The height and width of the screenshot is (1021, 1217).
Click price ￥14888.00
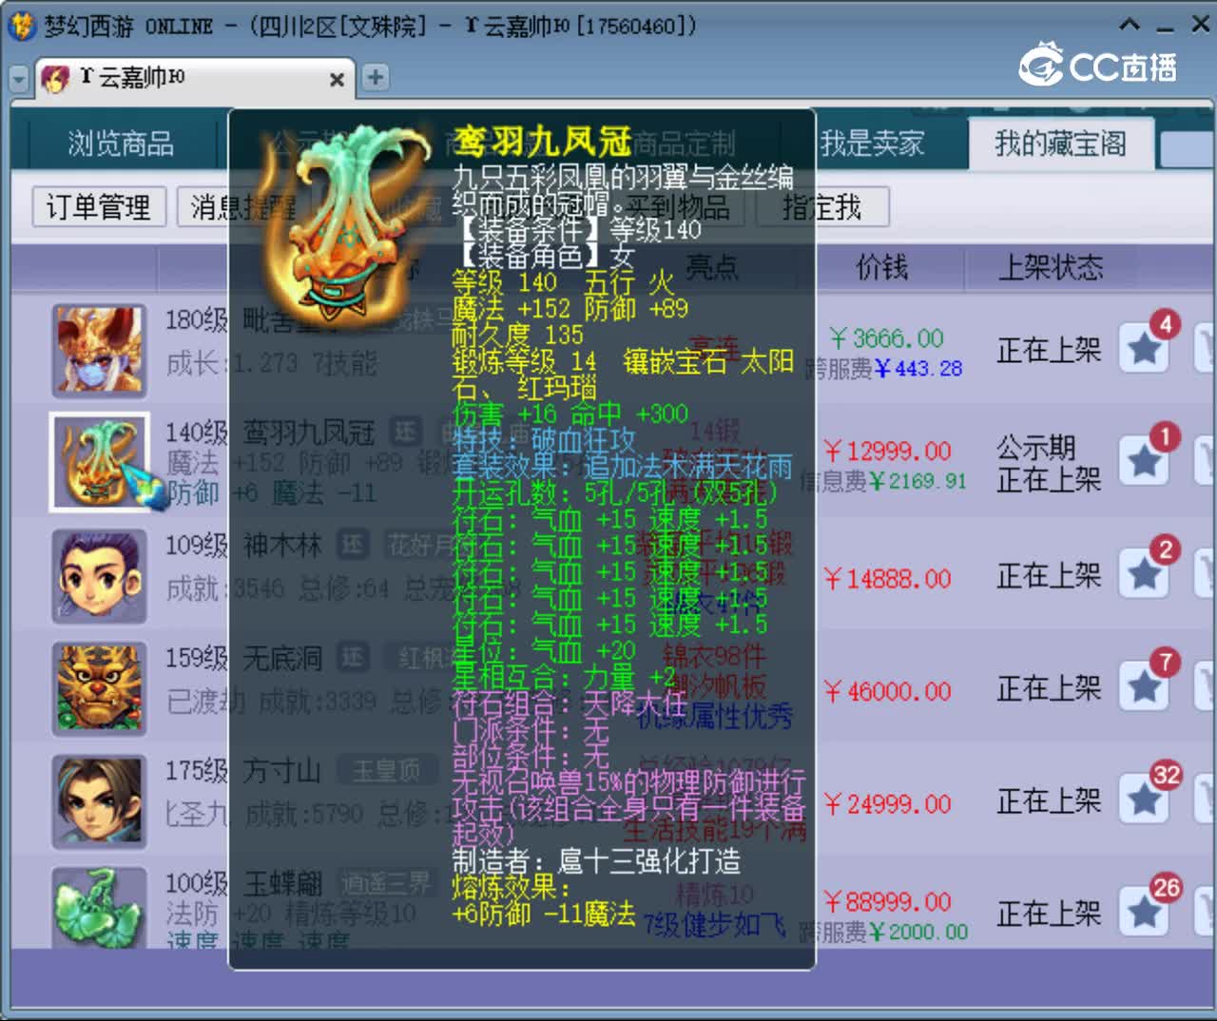[x=887, y=579]
